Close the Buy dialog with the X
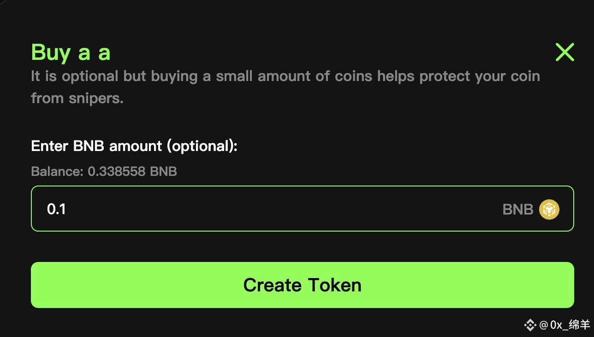Screen dimensions: 594x337 (564, 52)
